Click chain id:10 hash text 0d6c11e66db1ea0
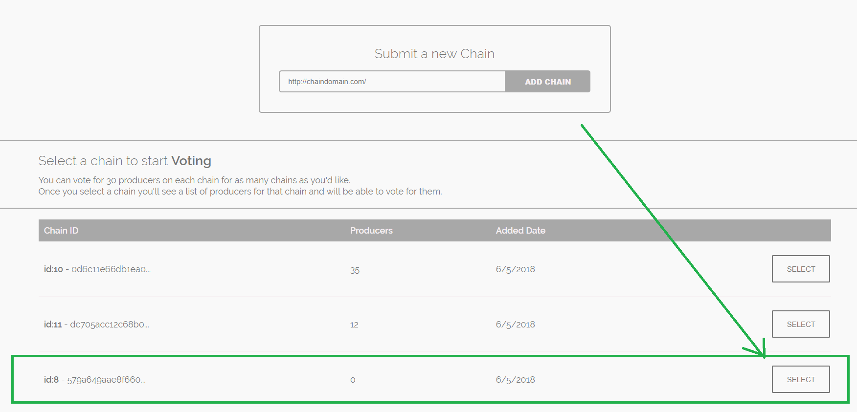Viewport: 857px width, 412px height. (111, 269)
